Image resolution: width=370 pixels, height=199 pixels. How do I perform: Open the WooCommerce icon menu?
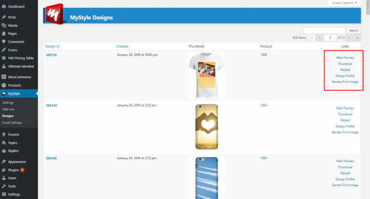point(4,77)
